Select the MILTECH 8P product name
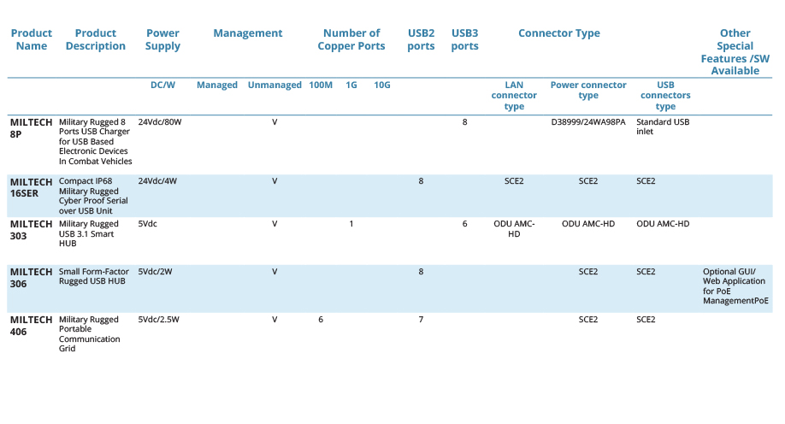 [31, 128]
